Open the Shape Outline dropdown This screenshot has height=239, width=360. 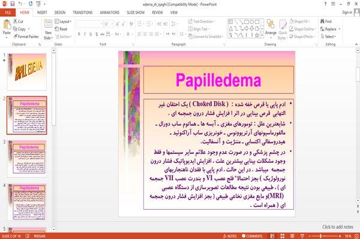point(302,29)
